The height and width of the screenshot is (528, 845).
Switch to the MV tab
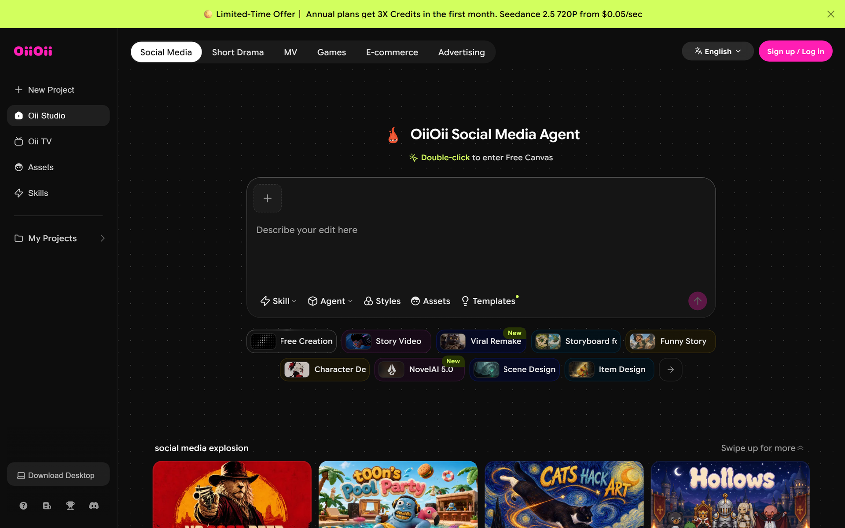click(290, 52)
